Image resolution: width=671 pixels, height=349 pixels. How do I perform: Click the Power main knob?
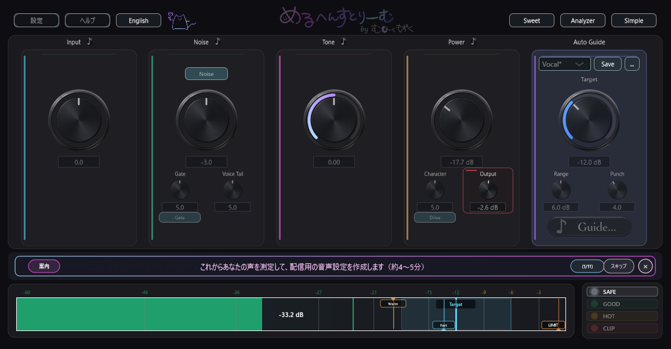coord(461,120)
